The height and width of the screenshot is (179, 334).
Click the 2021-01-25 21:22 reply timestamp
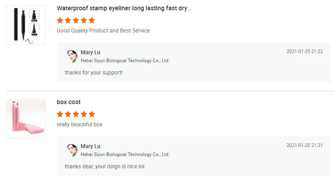[305, 51]
